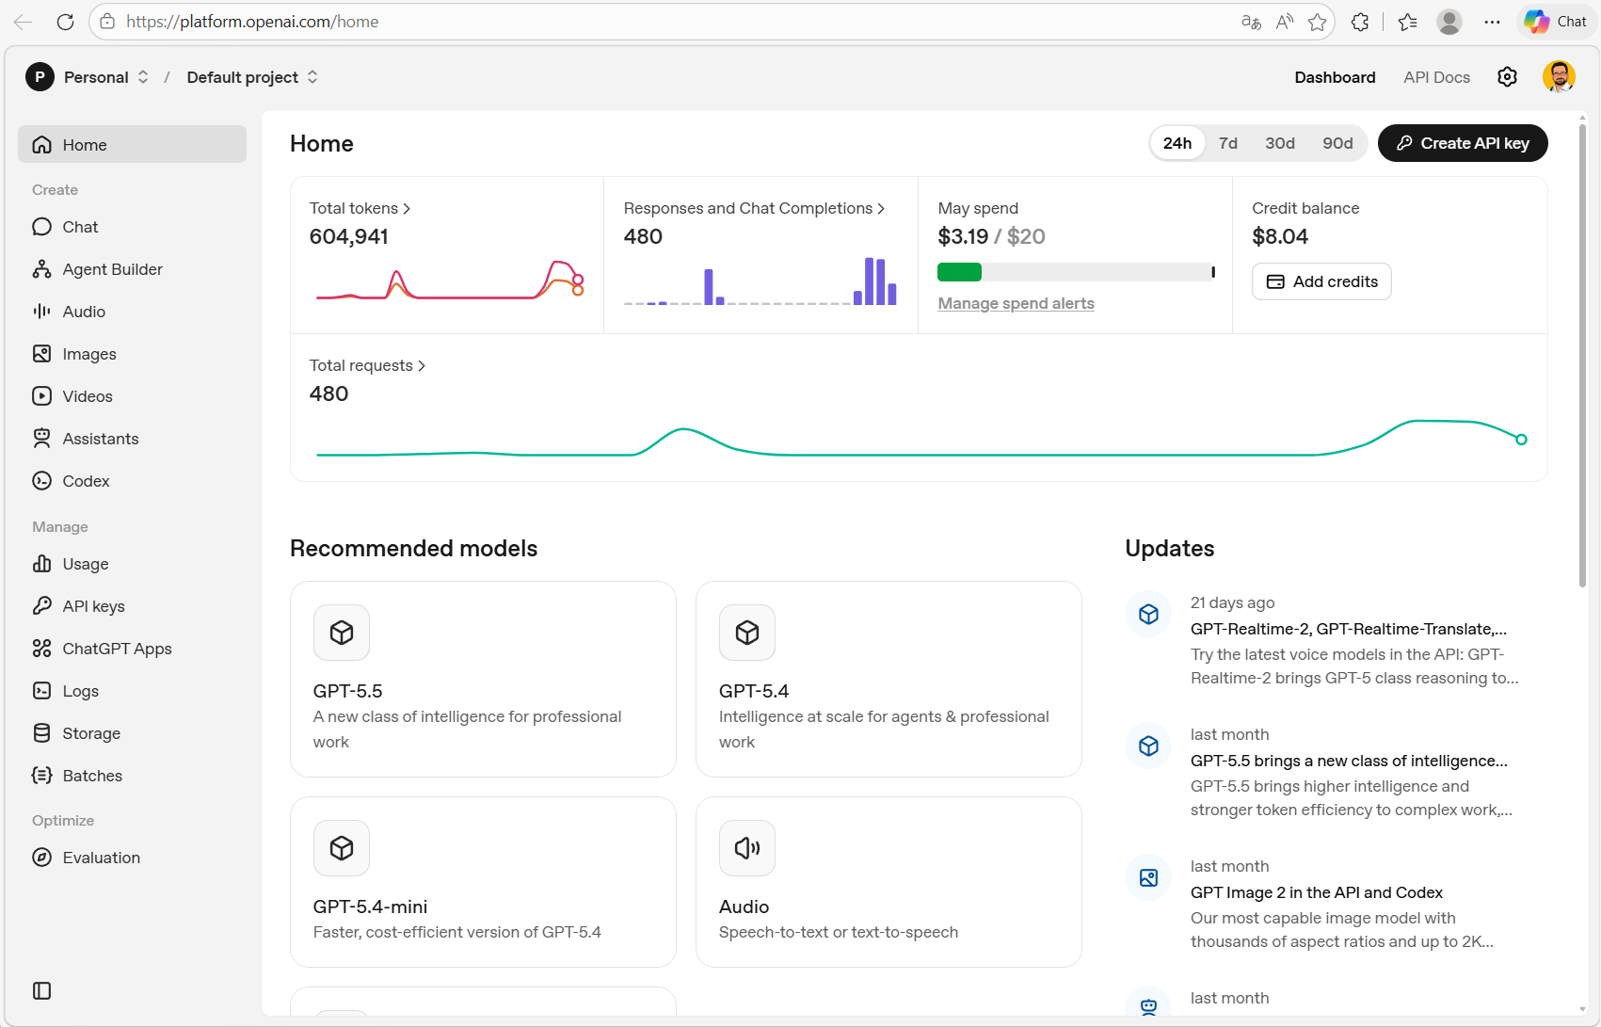Image resolution: width=1601 pixels, height=1027 pixels.
Task: Click the Assistants robot icon in sidebar
Action: (41, 439)
